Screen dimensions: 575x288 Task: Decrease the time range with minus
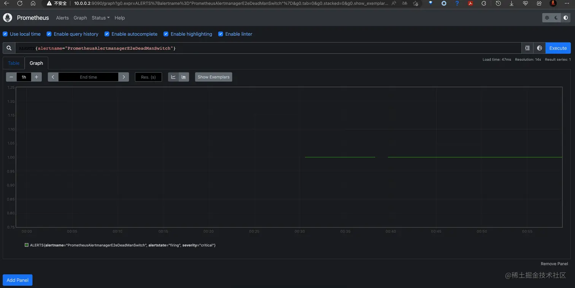11,77
